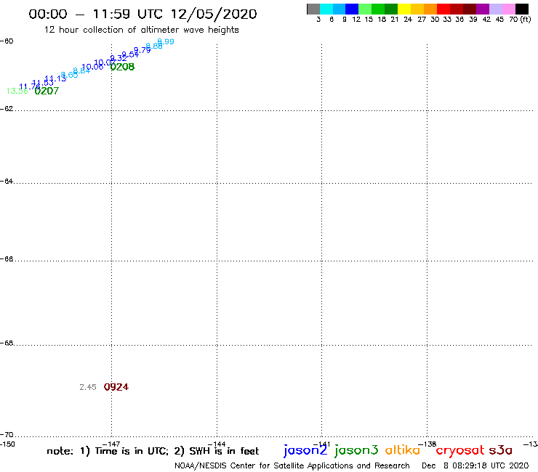Screen dimensions: 538x472
Task: Click the timestamp 'Dec 8 08:29:18 UTC 2020'
Action: (475, 466)
